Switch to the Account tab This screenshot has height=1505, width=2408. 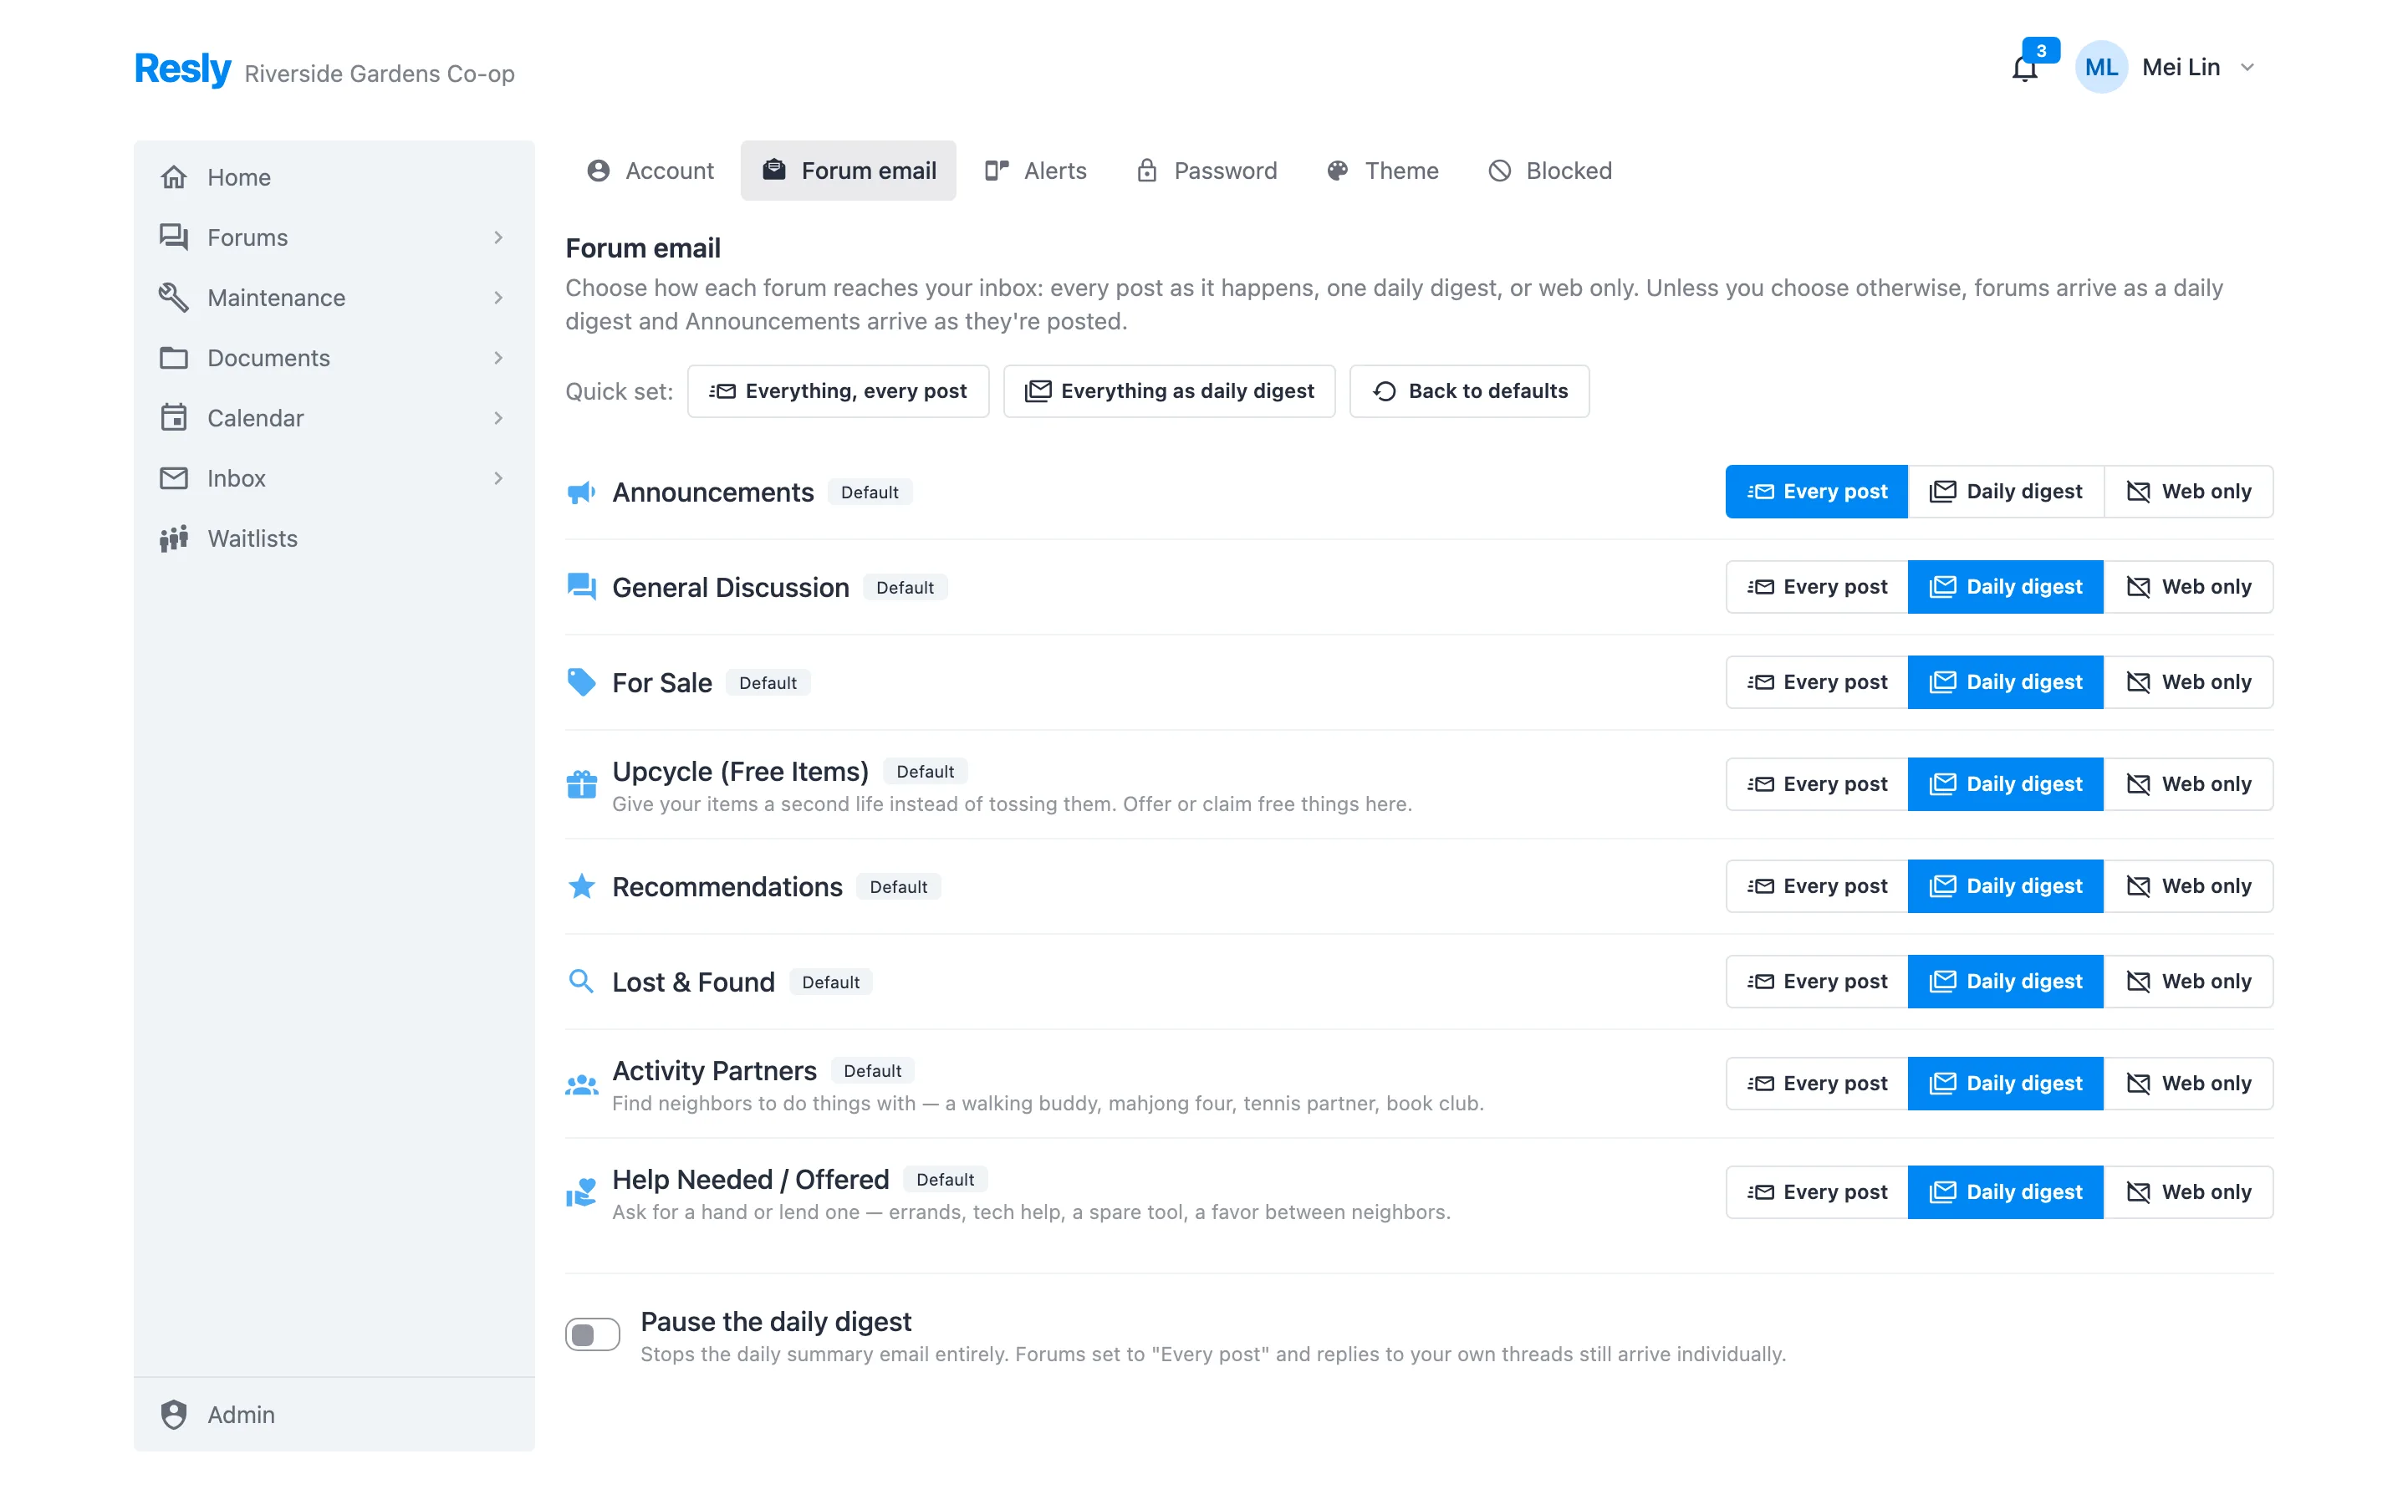pyautogui.click(x=650, y=171)
